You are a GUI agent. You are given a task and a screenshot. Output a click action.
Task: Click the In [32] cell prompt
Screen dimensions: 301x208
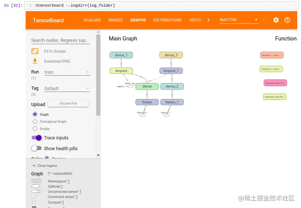click(x=13, y=5)
